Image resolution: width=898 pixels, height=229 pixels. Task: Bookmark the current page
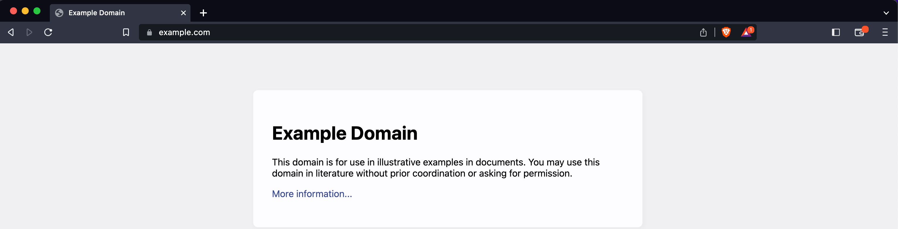point(126,32)
